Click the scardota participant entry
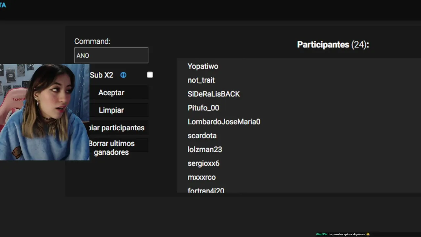 click(202, 136)
